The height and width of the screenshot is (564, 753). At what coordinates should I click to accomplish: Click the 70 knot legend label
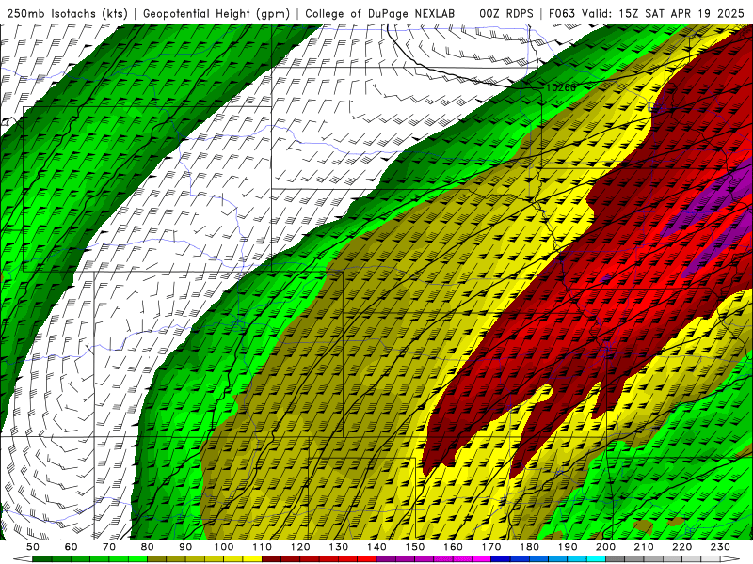[x=109, y=547]
